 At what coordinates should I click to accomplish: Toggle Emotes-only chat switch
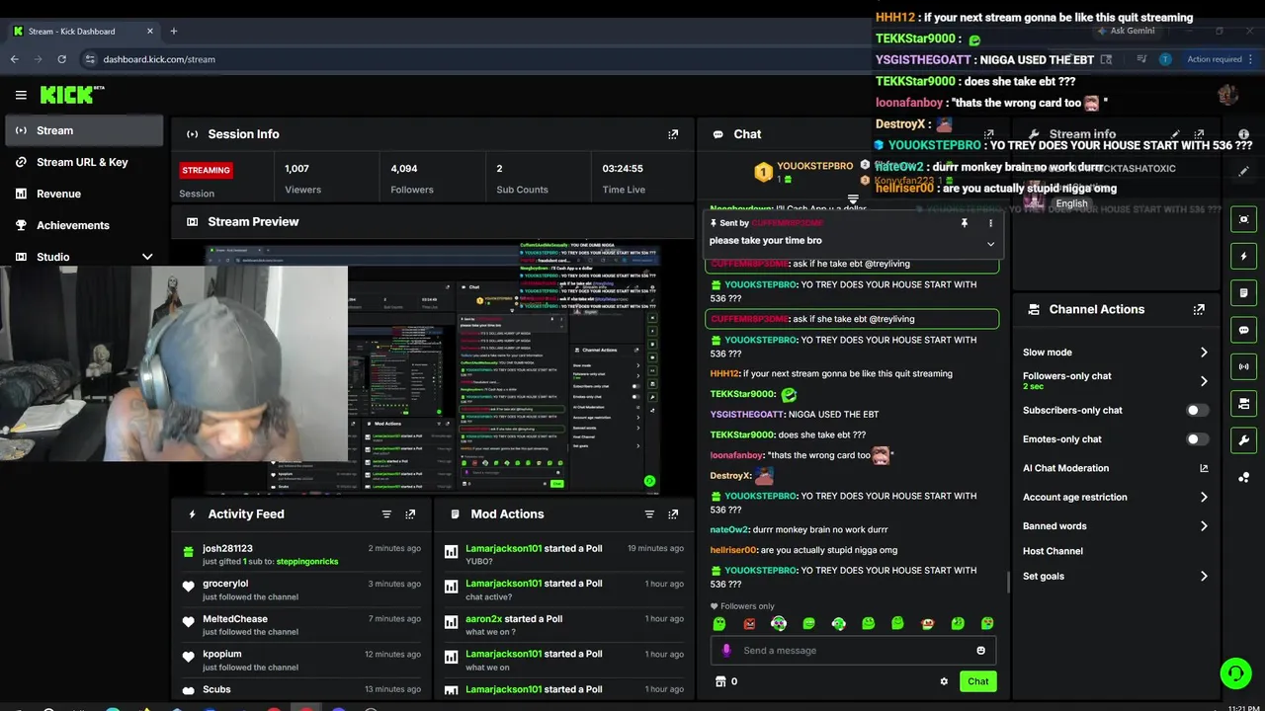[x=1197, y=439]
